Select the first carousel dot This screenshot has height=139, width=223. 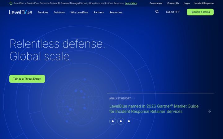(113, 121)
